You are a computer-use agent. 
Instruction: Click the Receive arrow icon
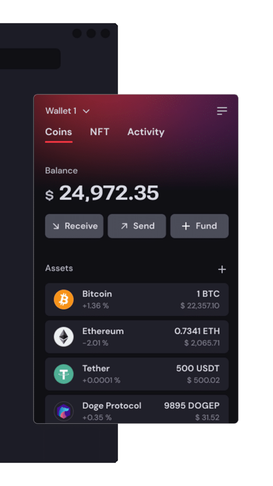[56, 226]
